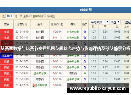Click the odds value 1.23
Viewport: 131px width, 95px height.
[94, 61]
